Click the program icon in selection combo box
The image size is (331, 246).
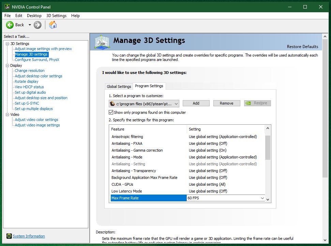click(x=112, y=104)
